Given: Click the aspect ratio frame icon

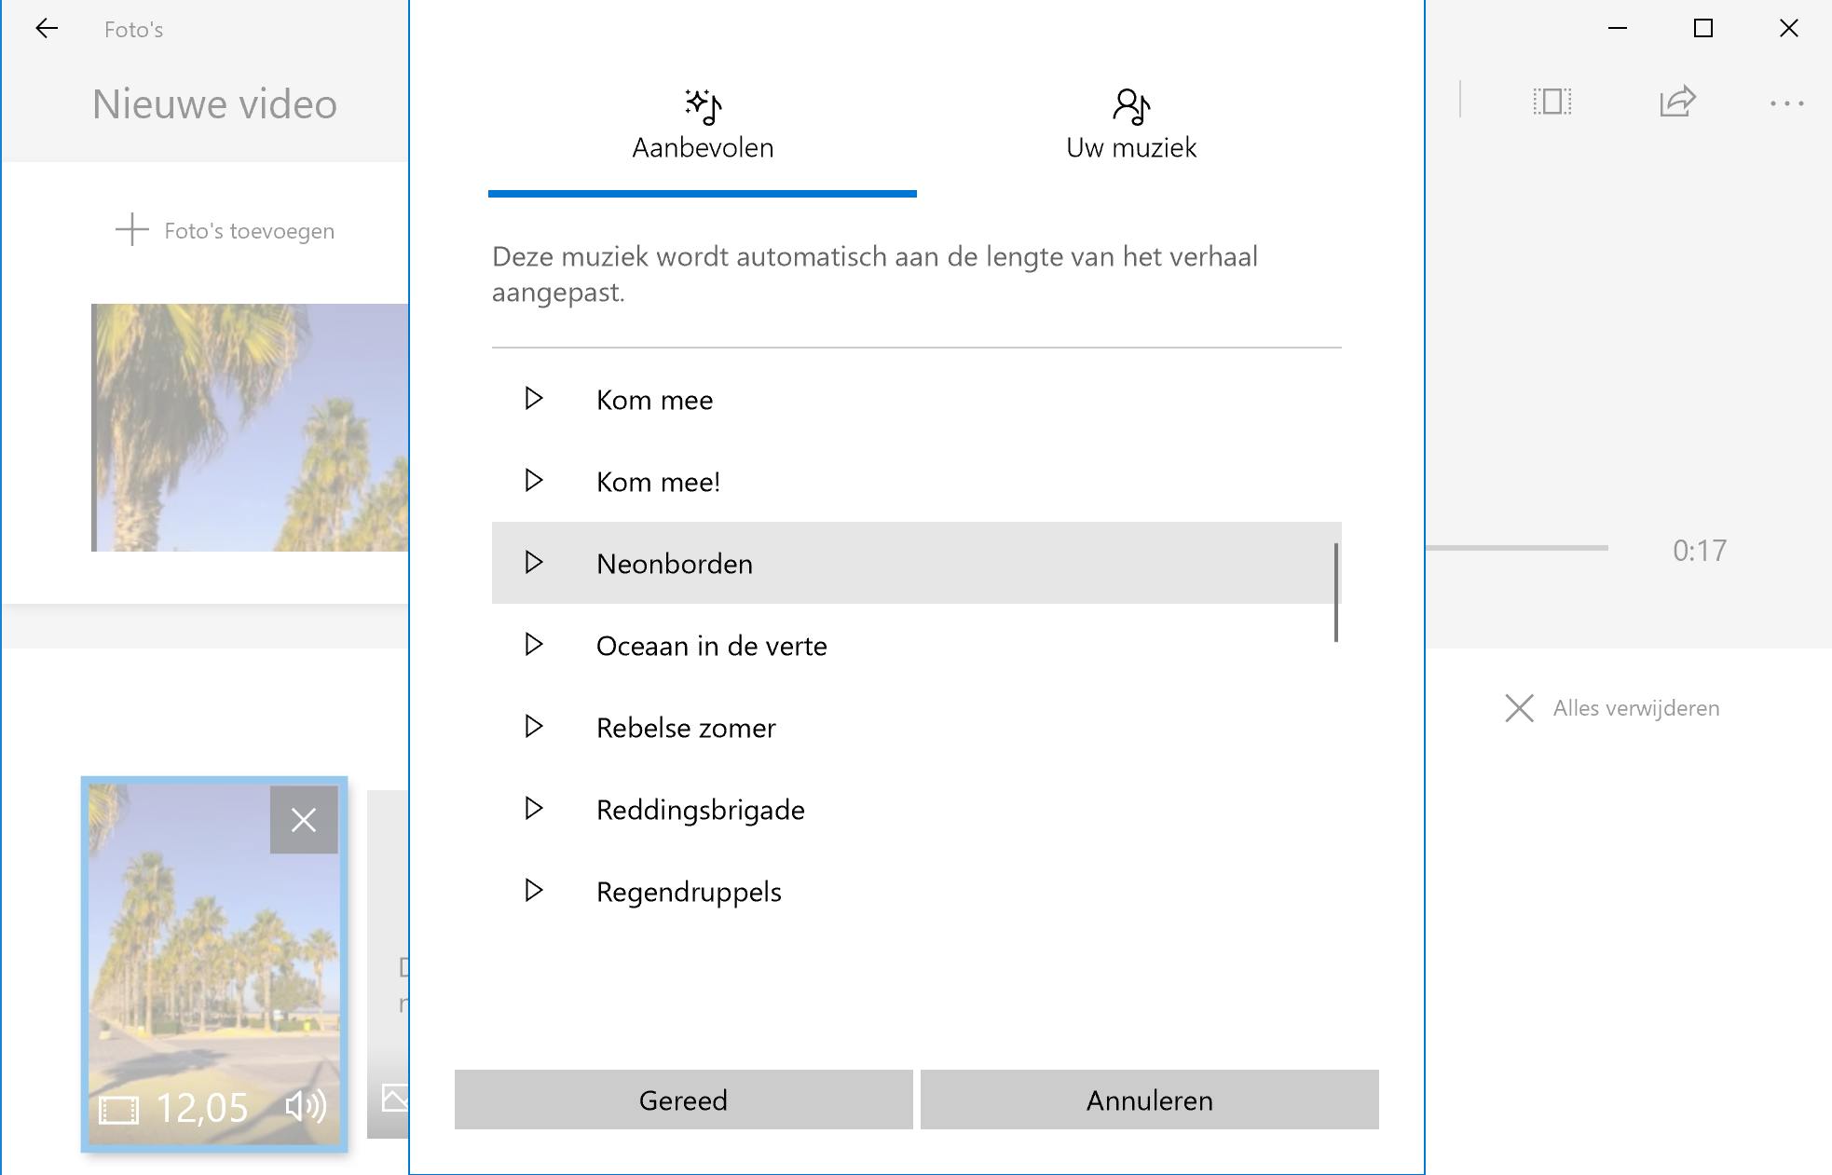Looking at the screenshot, I should [x=1552, y=102].
